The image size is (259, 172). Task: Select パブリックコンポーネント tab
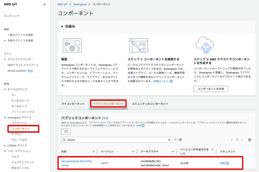tap(108, 104)
